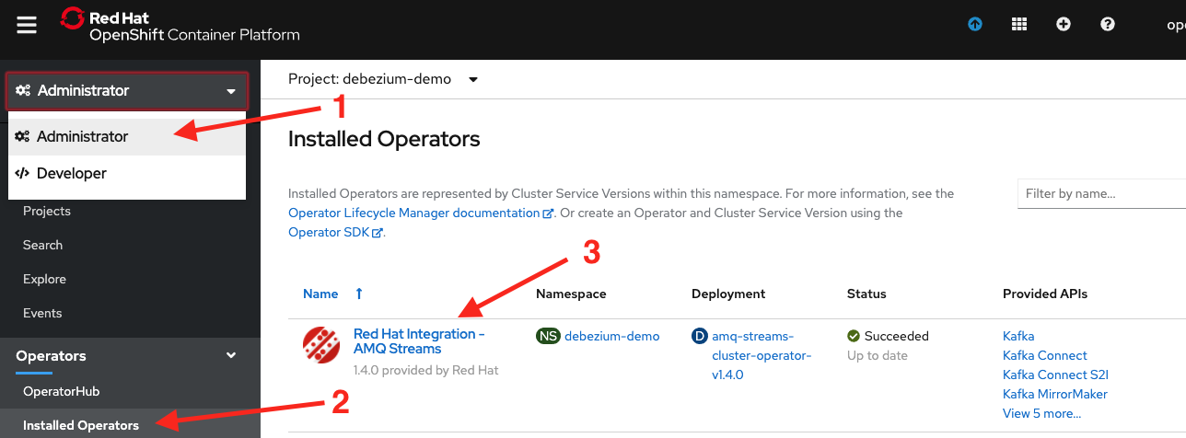Click the green Succeeded status icon
Viewport: 1186px width, 438px height.
(854, 336)
